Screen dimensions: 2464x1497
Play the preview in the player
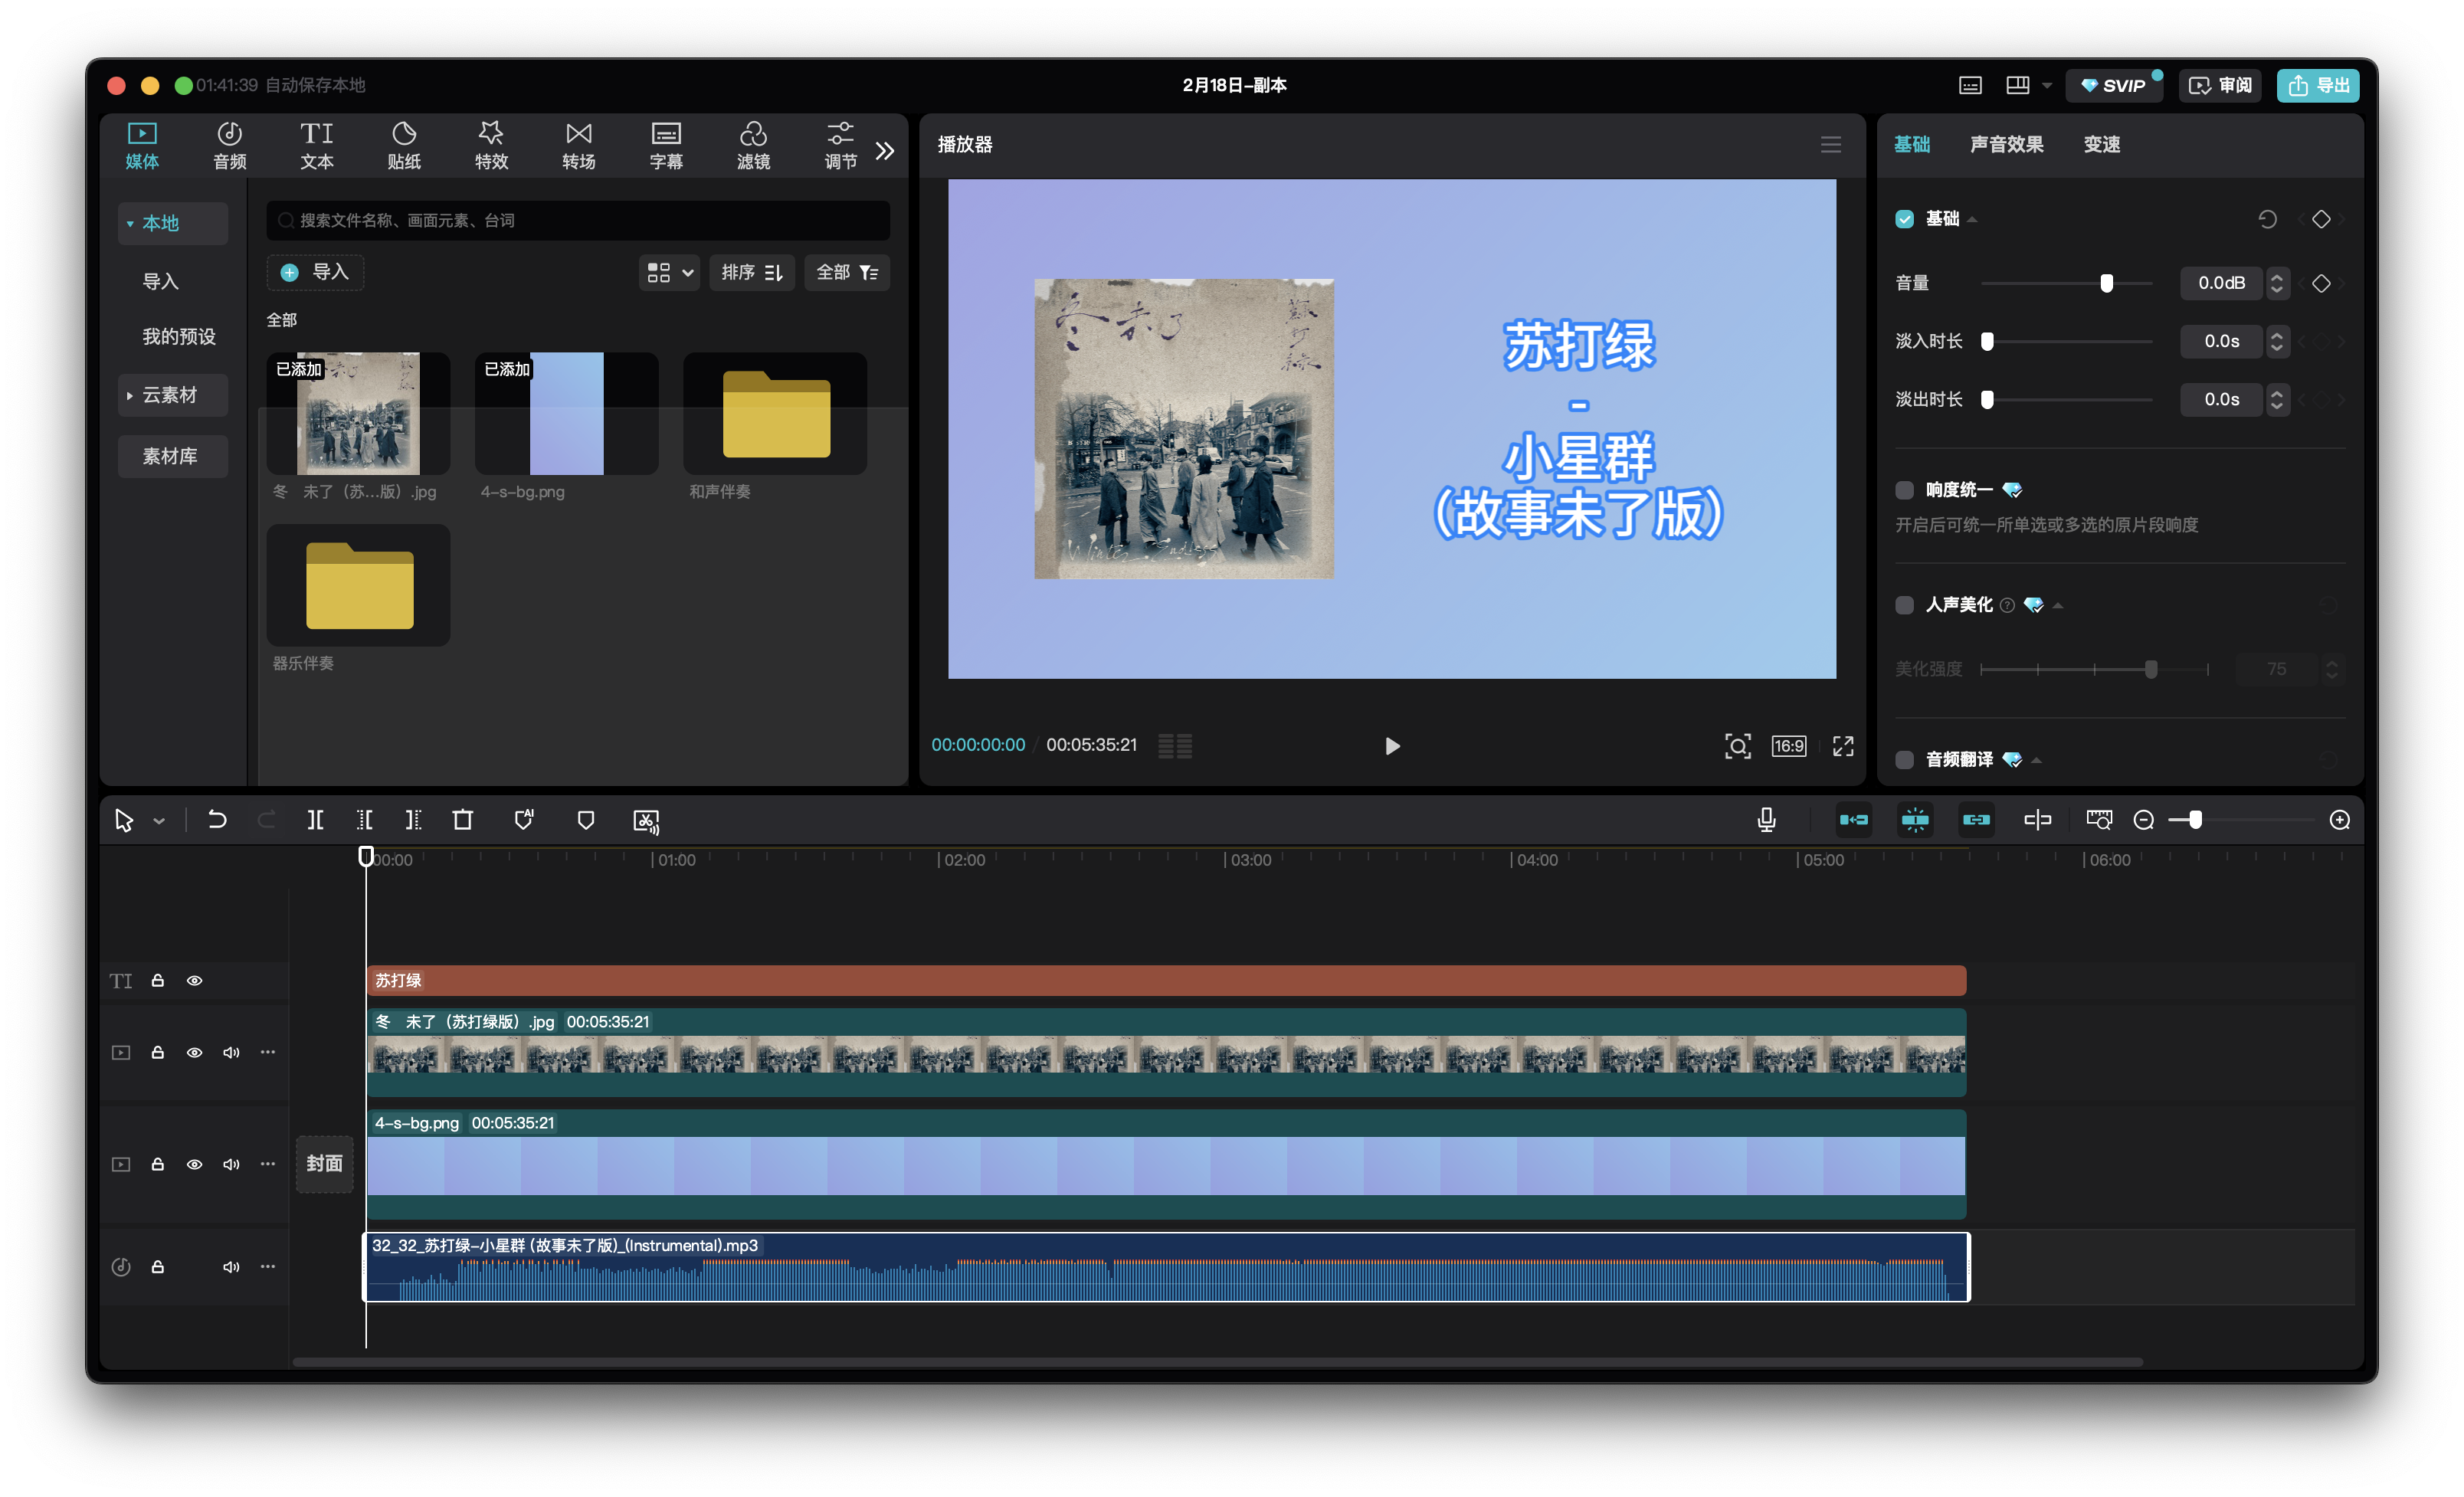click(x=1392, y=746)
